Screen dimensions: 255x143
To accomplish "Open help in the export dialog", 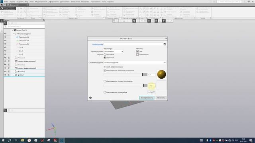I will [x=90, y=98].
